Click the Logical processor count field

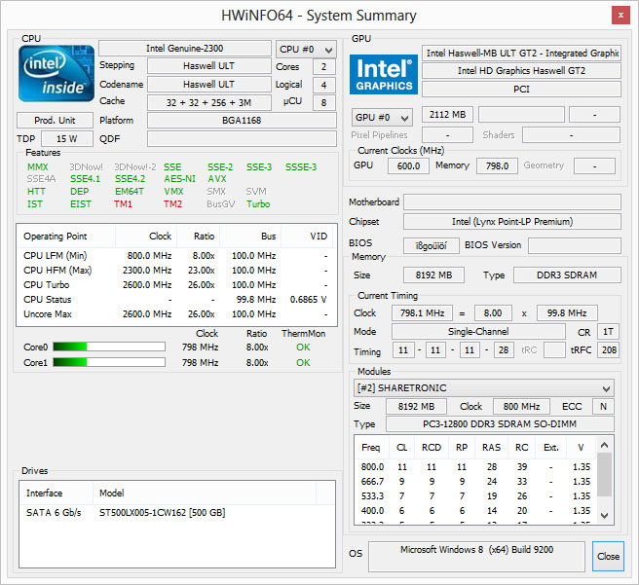click(x=324, y=85)
